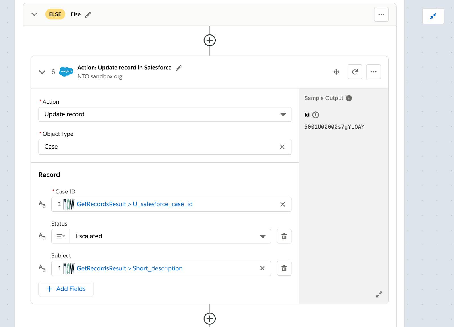Screen dimensions: 454x327
Task: Refresh the step 6 action
Action: 355,72
